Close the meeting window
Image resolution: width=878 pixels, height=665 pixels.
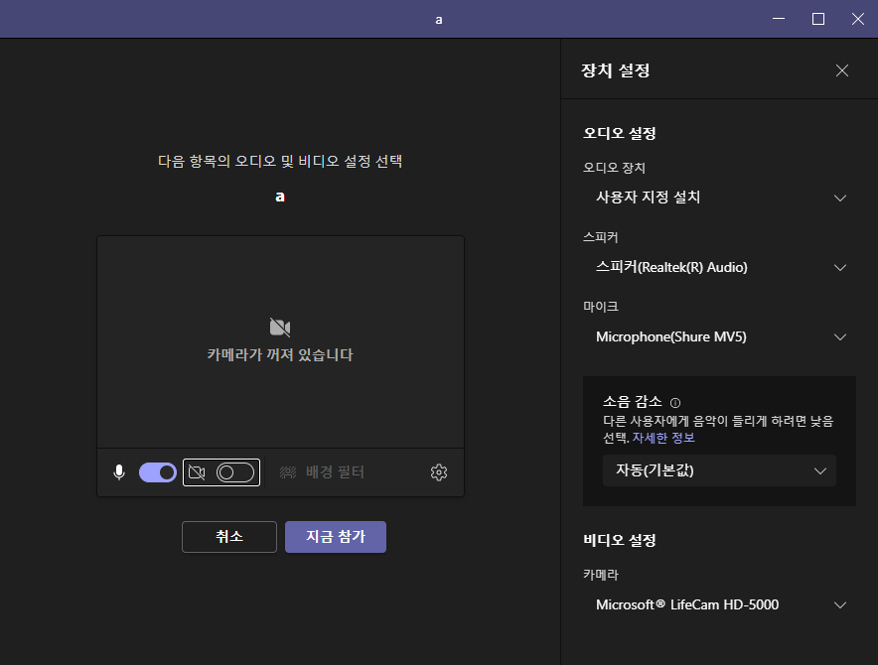coord(858,19)
